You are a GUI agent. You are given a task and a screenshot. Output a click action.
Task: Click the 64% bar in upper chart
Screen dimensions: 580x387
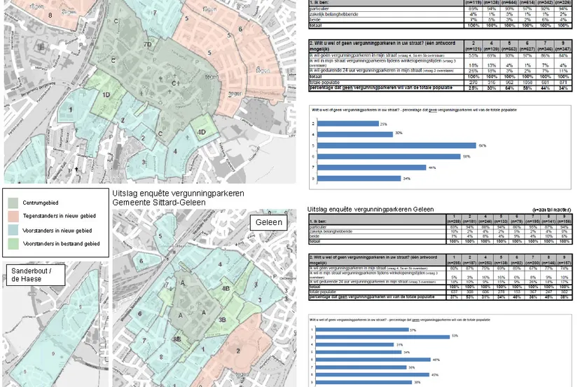pos(397,145)
